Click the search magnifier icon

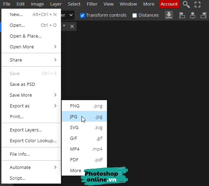pyautogui.click(x=186, y=5)
